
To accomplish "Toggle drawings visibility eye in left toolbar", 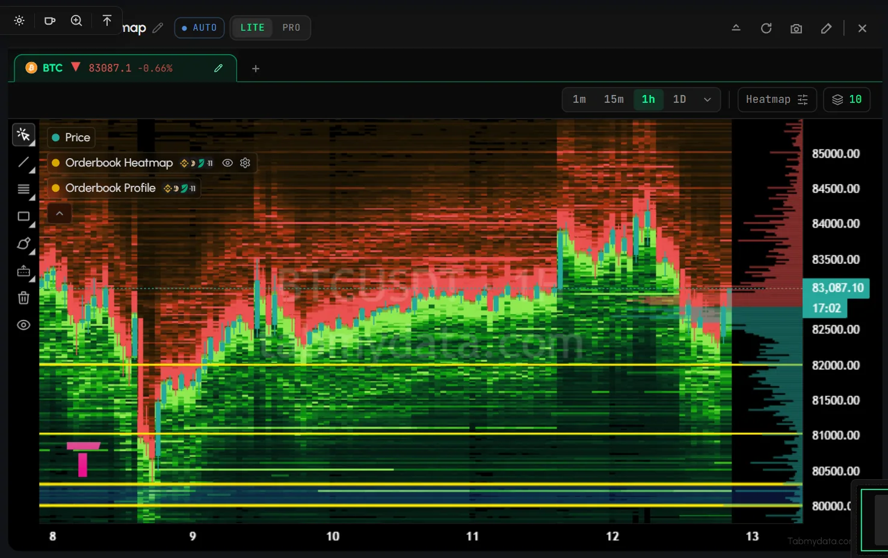I will point(23,325).
